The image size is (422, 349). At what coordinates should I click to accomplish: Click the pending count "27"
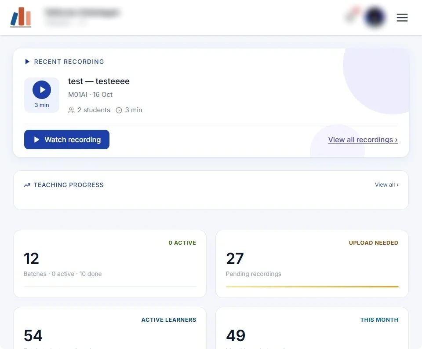[235, 259]
